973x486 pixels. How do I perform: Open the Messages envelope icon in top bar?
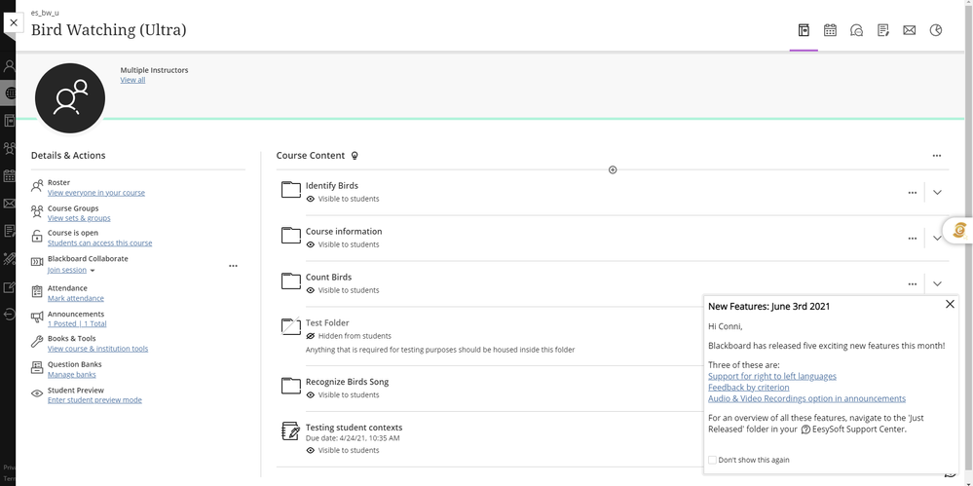909,30
